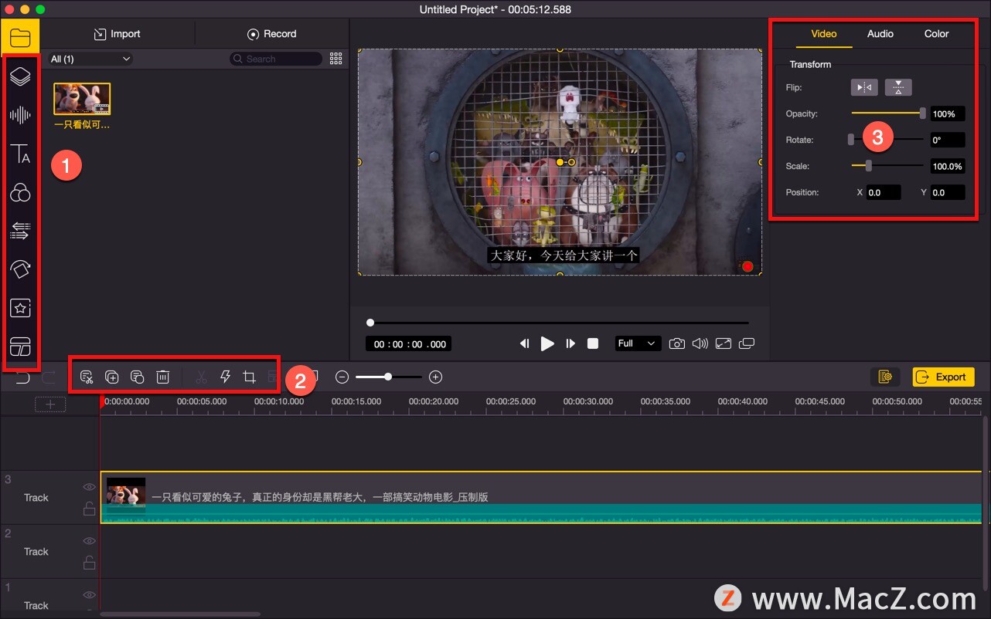This screenshot has height=619, width=991.
Task: Click the preview volume speaker icon
Action: 700,343
